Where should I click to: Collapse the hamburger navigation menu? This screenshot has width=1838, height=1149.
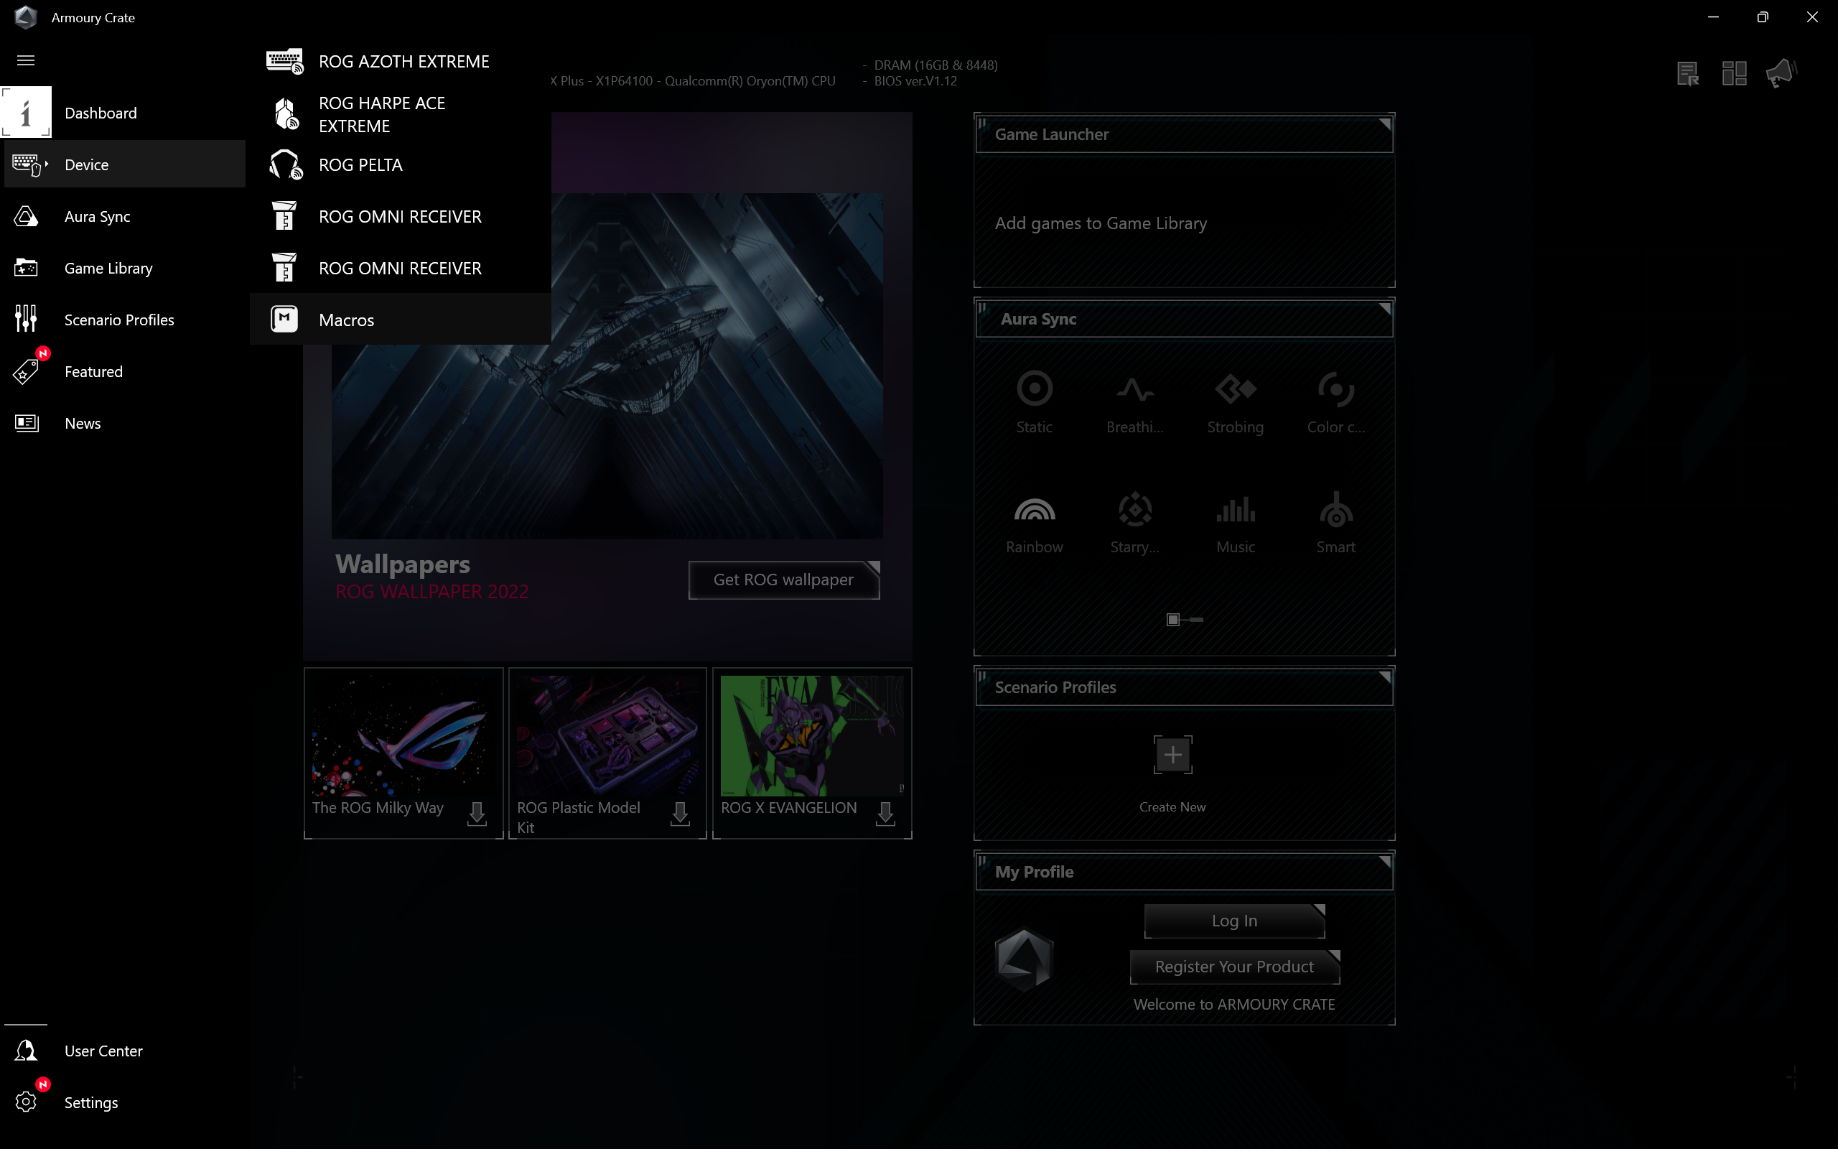[26, 60]
